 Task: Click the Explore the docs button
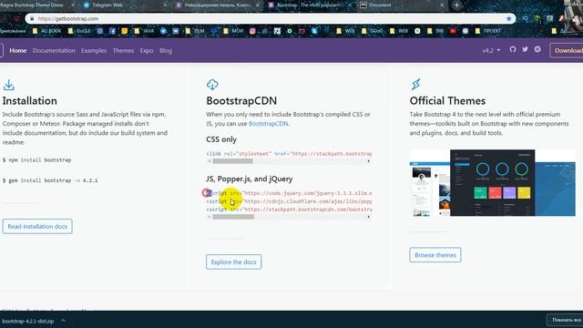pos(234,262)
